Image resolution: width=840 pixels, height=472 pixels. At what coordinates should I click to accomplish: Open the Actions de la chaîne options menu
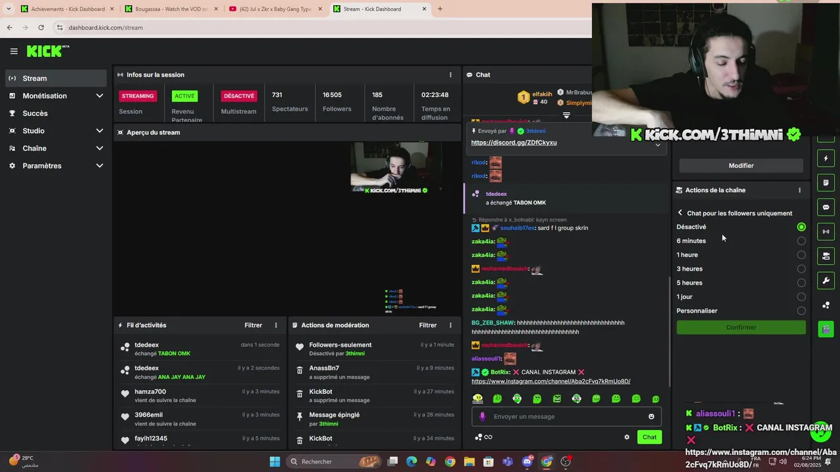coord(799,190)
